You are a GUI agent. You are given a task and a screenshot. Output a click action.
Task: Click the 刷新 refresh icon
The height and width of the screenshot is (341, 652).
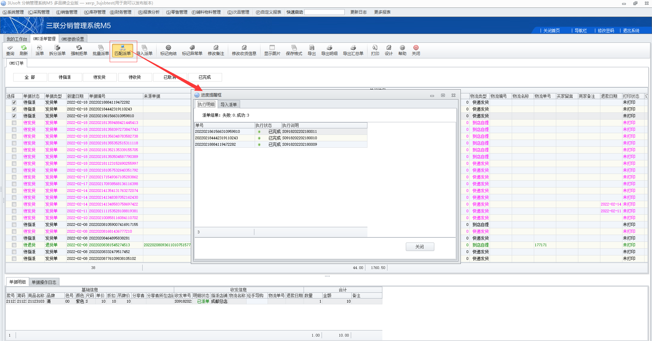[24, 50]
